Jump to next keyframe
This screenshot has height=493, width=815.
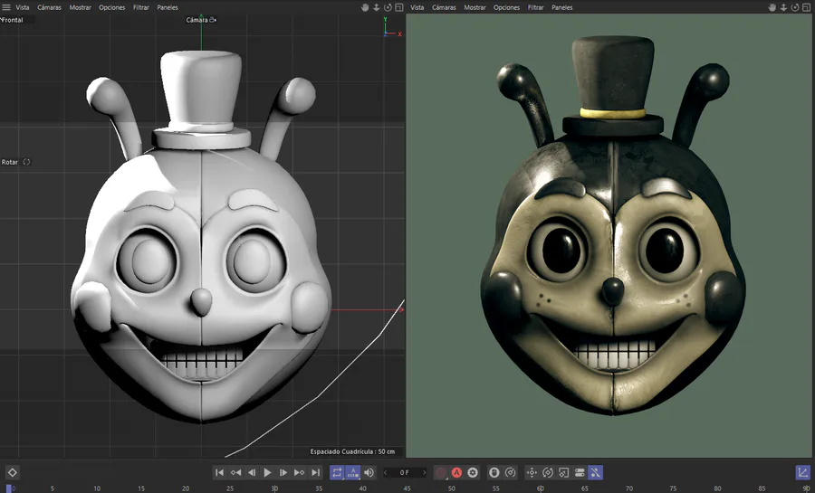[300, 472]
